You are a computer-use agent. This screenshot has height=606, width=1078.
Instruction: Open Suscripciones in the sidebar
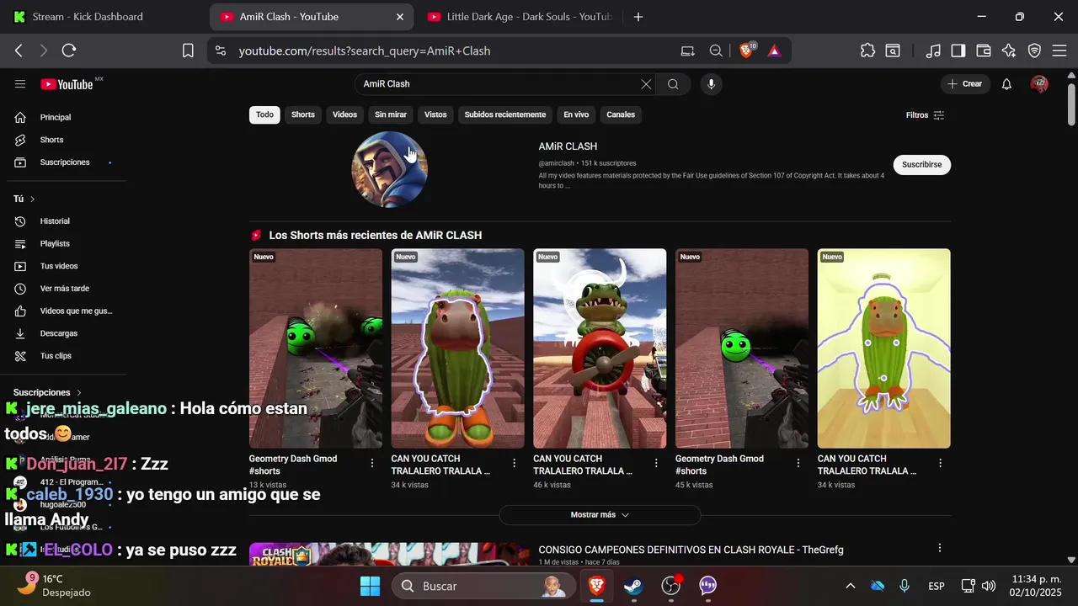[x=63, y=162]
